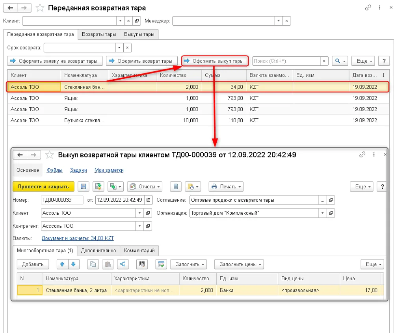Open the Клиент Ассоль ТОО record in the document

(148, 213)
